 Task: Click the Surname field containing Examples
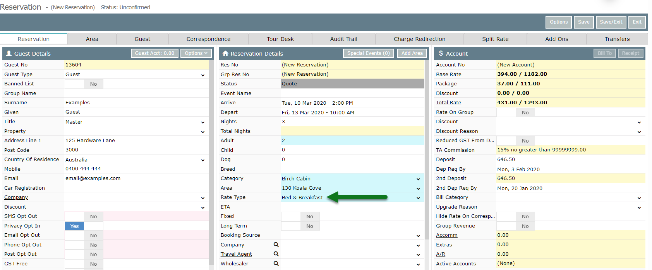(x=137, y=103)
